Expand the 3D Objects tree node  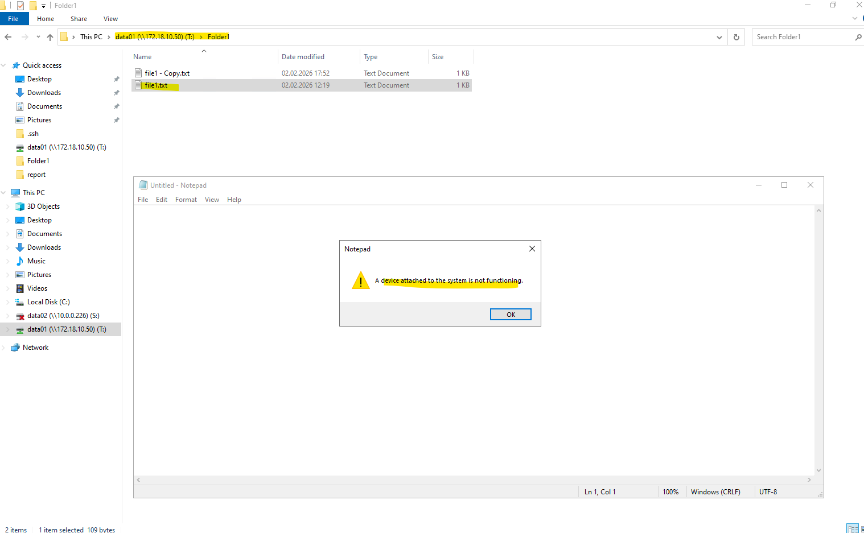[8, 206]
